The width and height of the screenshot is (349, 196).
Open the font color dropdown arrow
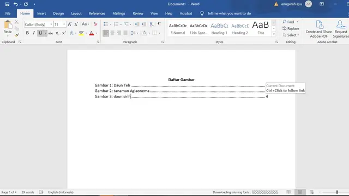(97, 33)
